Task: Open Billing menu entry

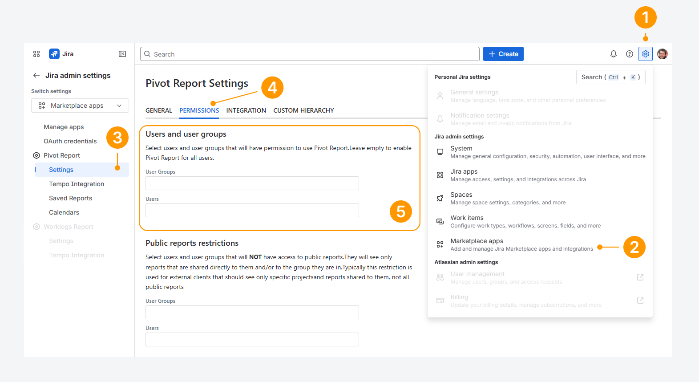Action: click(x=540, y=301)
